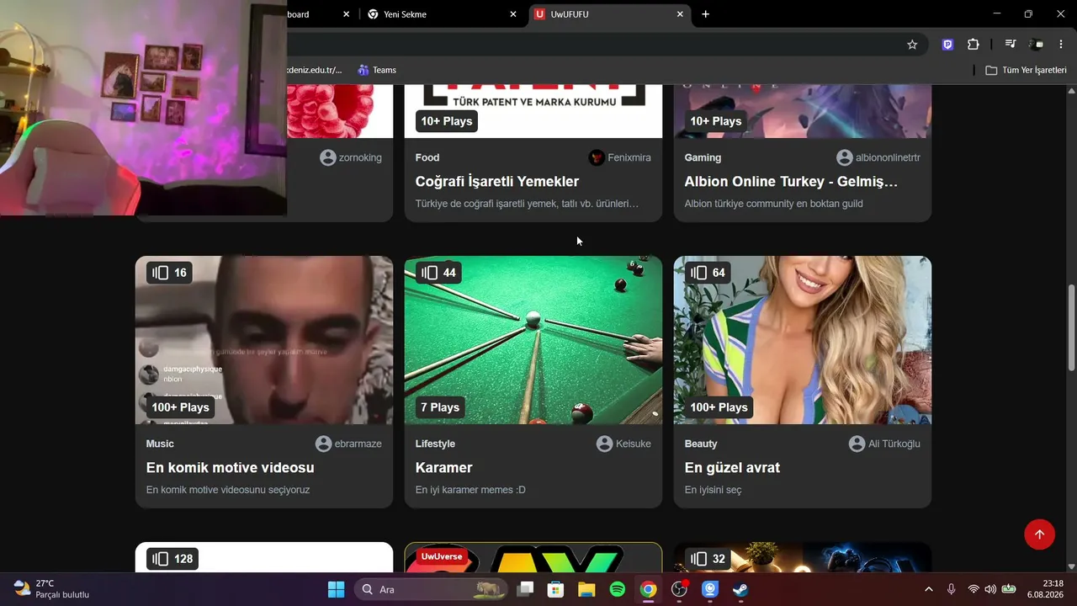1077x606 pixels.
Task: Open the volume speaker icon in tray
Action: pos(989,589)
